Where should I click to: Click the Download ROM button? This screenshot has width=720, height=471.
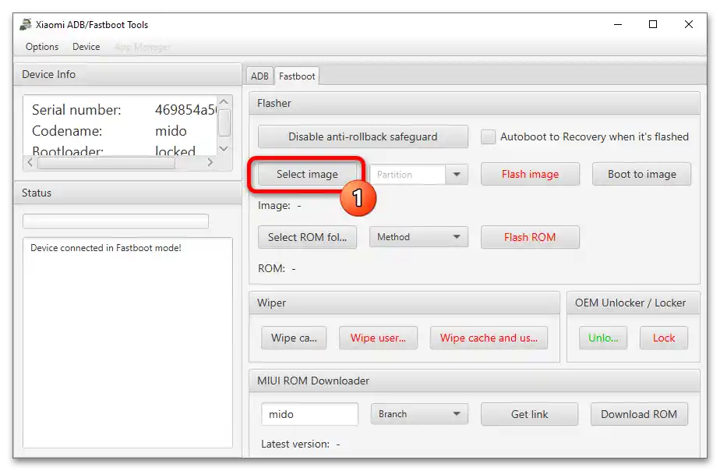(639, 414)
